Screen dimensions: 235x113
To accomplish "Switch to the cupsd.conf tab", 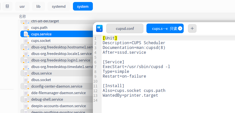I will (125, 29).
